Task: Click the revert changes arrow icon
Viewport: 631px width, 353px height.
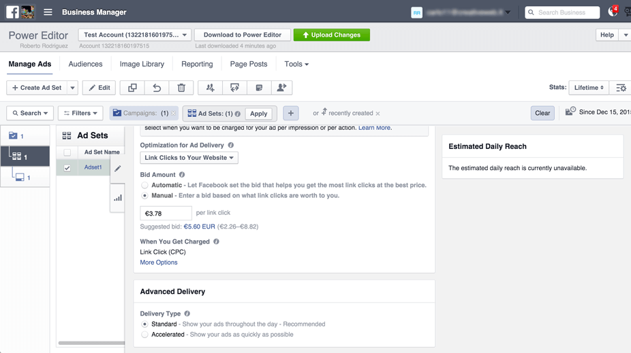Action: [x=157, y=88]
